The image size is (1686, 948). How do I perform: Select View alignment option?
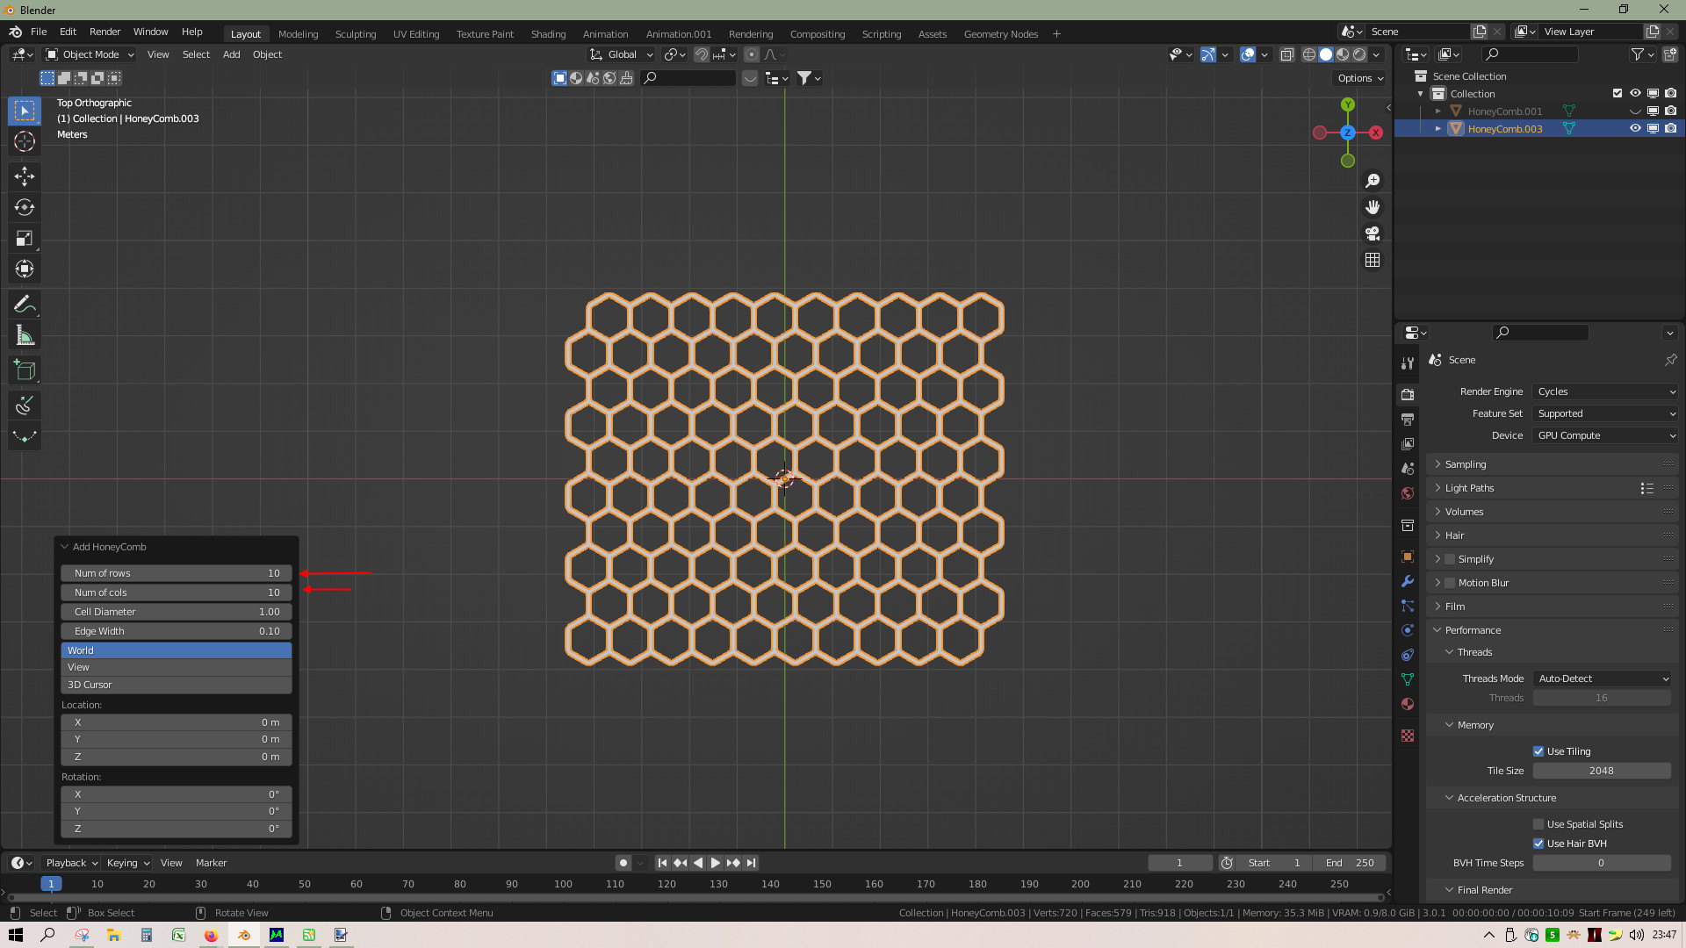[x=176, y=667]
